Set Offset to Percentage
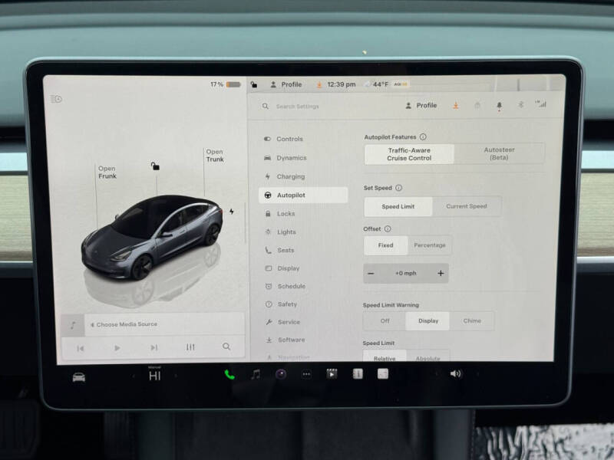 428,245
